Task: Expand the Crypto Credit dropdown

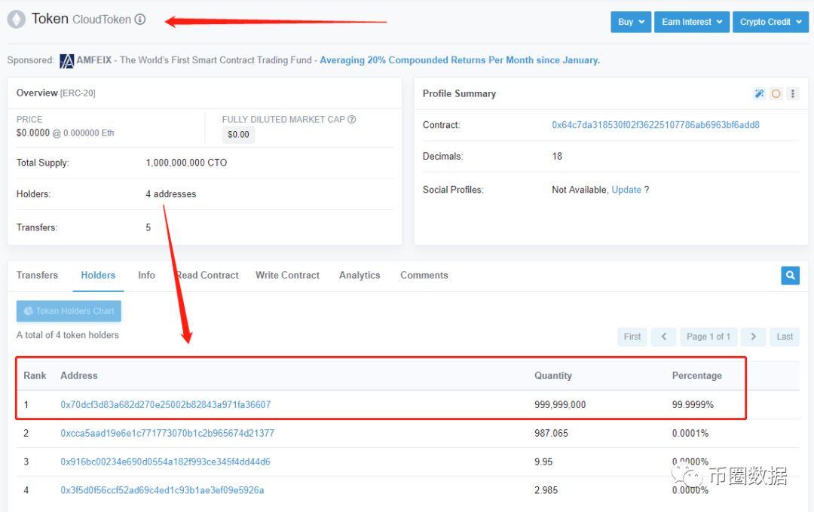Action: (770, 22)
